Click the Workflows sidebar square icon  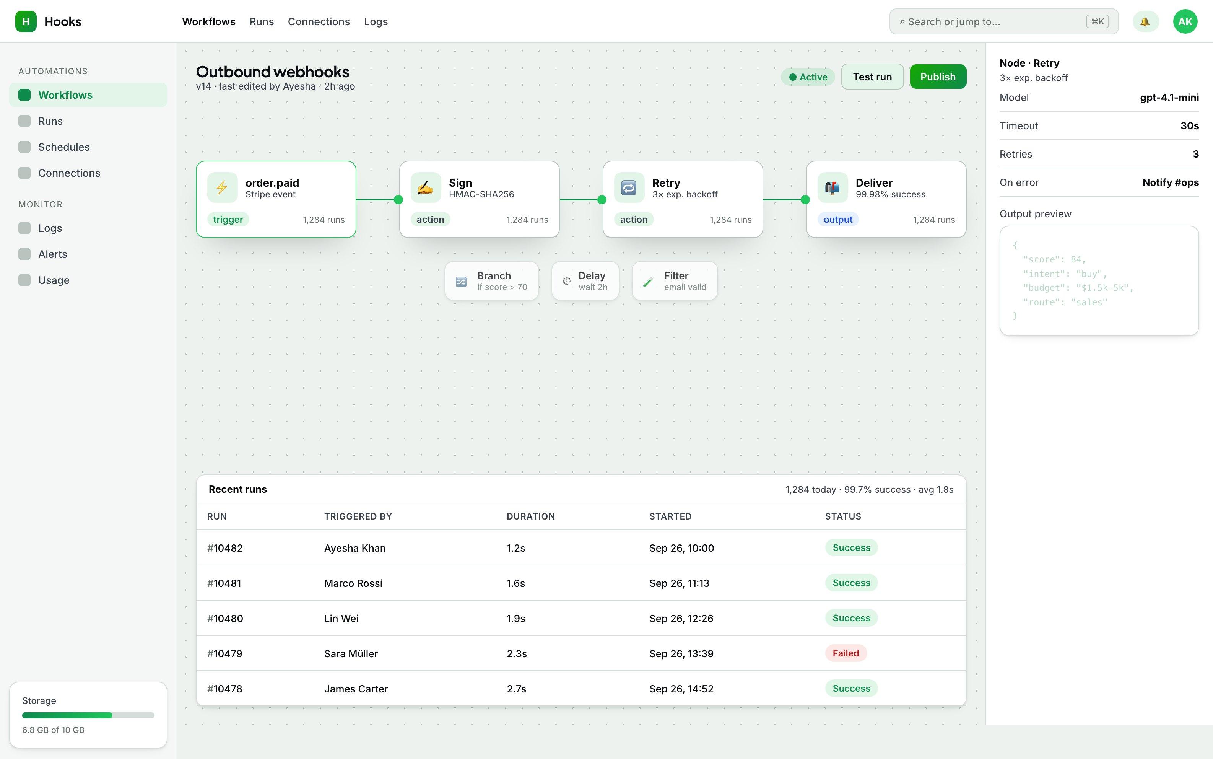pos(24,95)
